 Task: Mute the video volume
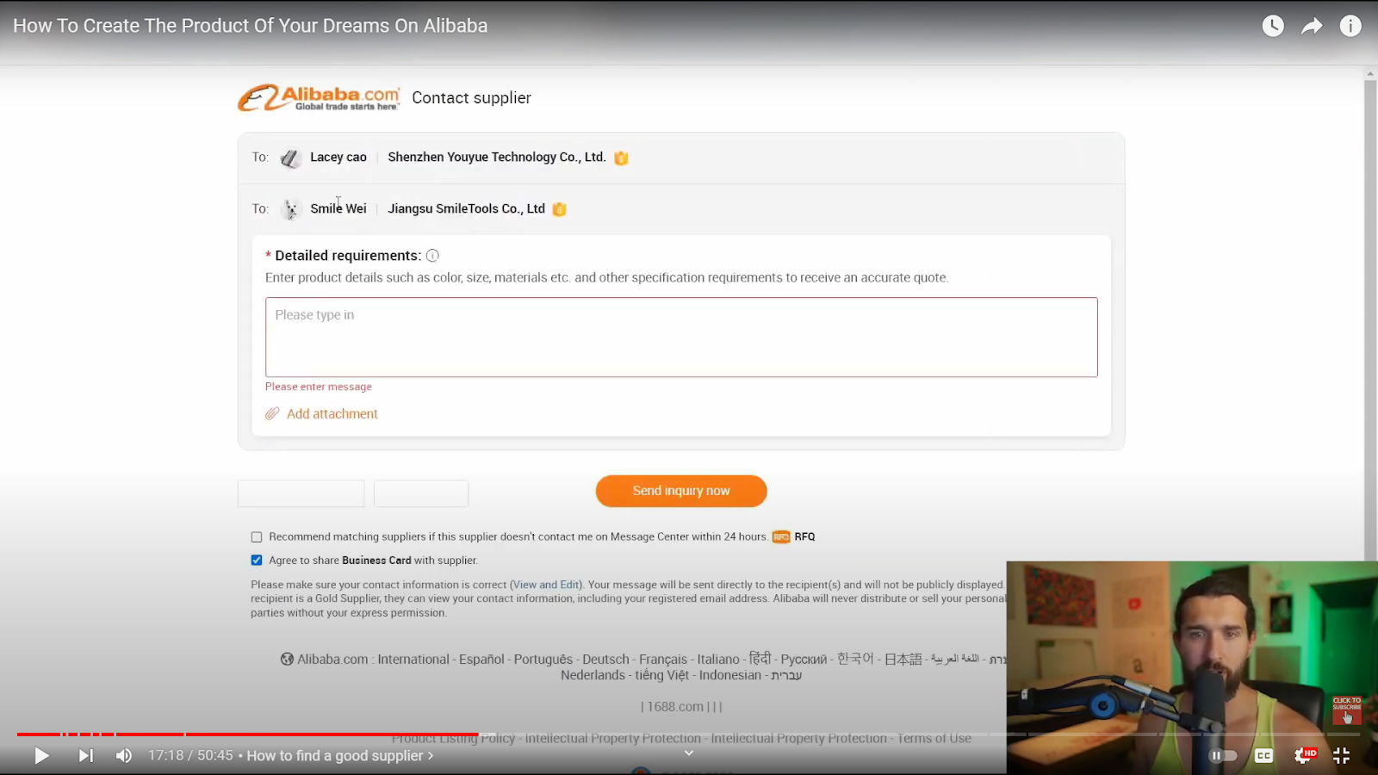point(124,755)
